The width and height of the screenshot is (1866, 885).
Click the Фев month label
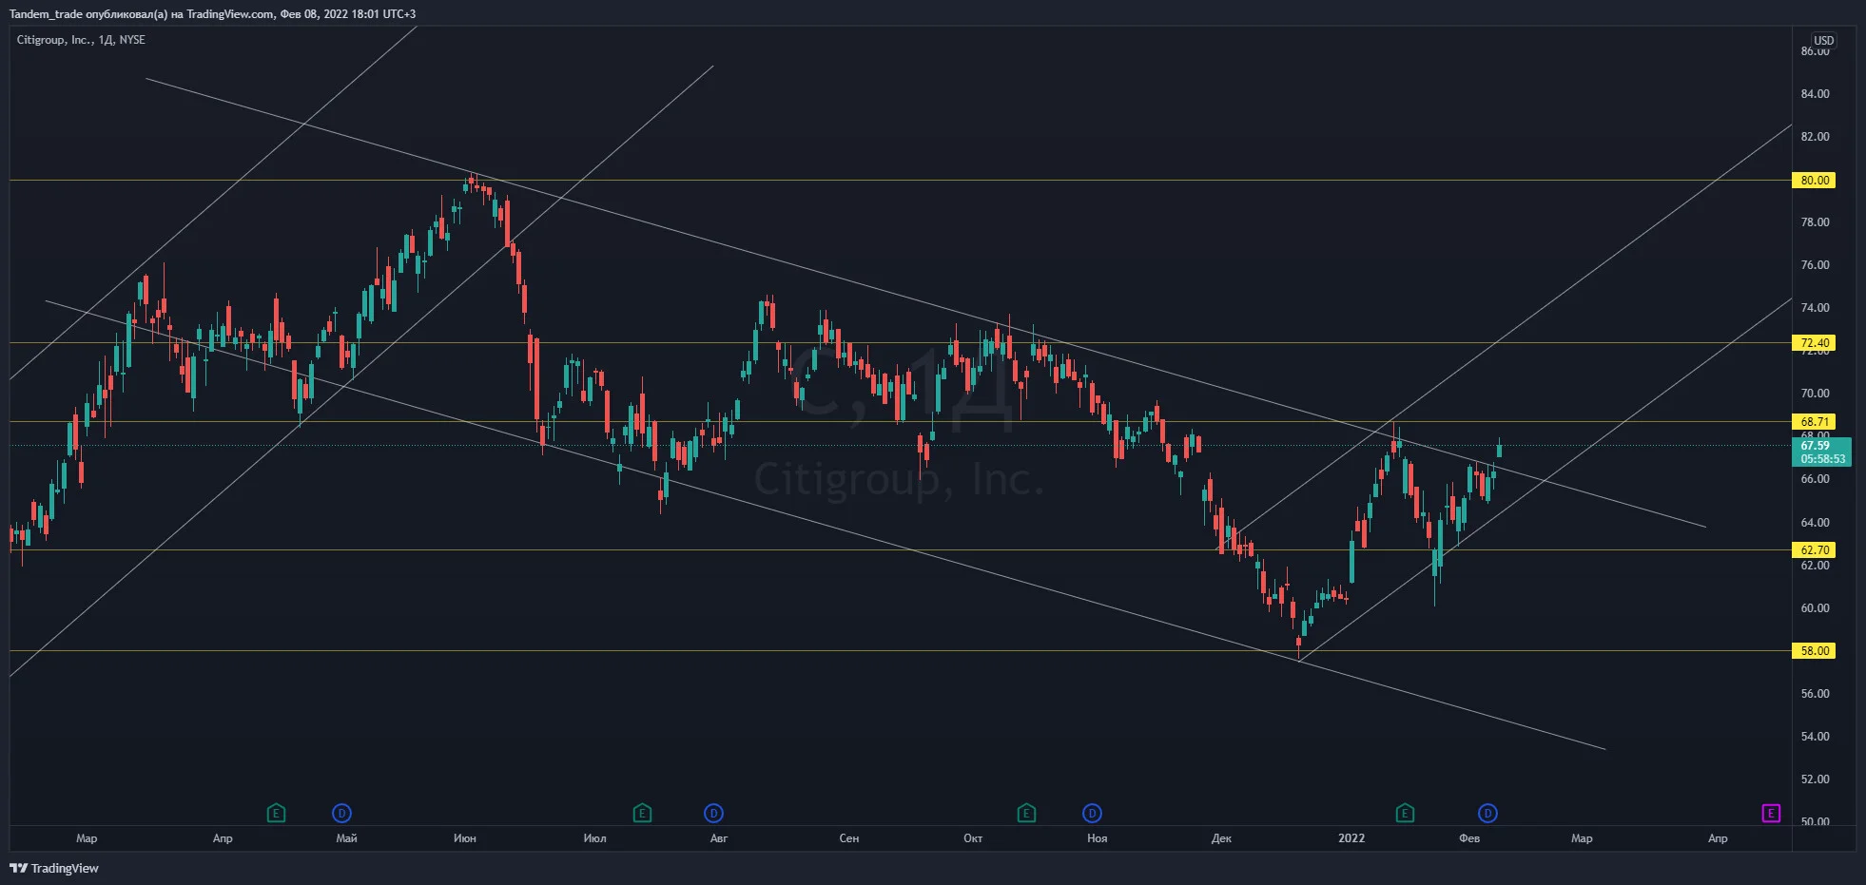click(1469, 837)
